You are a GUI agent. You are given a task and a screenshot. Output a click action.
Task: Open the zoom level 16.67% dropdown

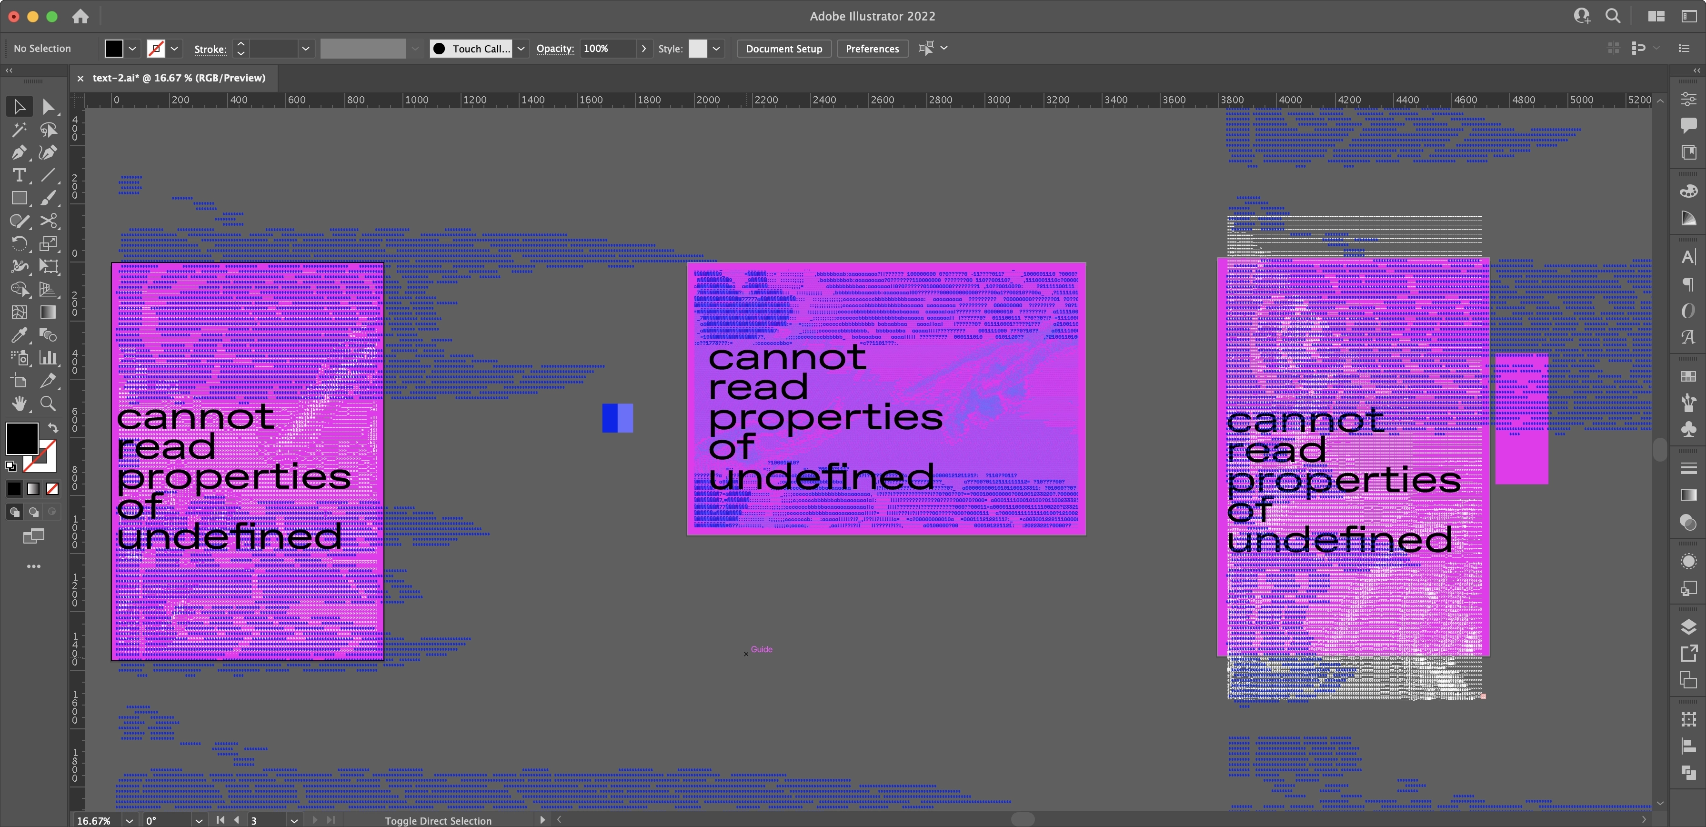[x=129, y=820]
